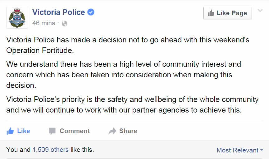Screen dimensions: 269x159
Task: Click the share arrow icon
Action: point(112,131)
